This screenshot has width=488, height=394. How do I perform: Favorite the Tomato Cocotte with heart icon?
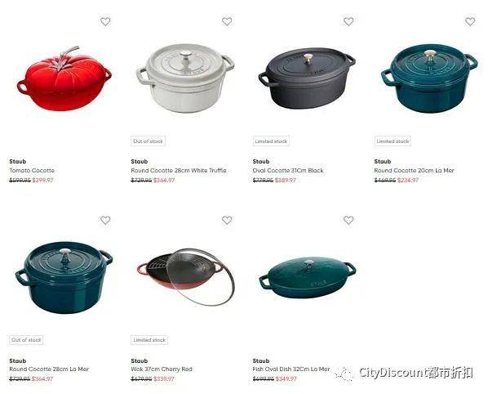click(x=105, y=21)
